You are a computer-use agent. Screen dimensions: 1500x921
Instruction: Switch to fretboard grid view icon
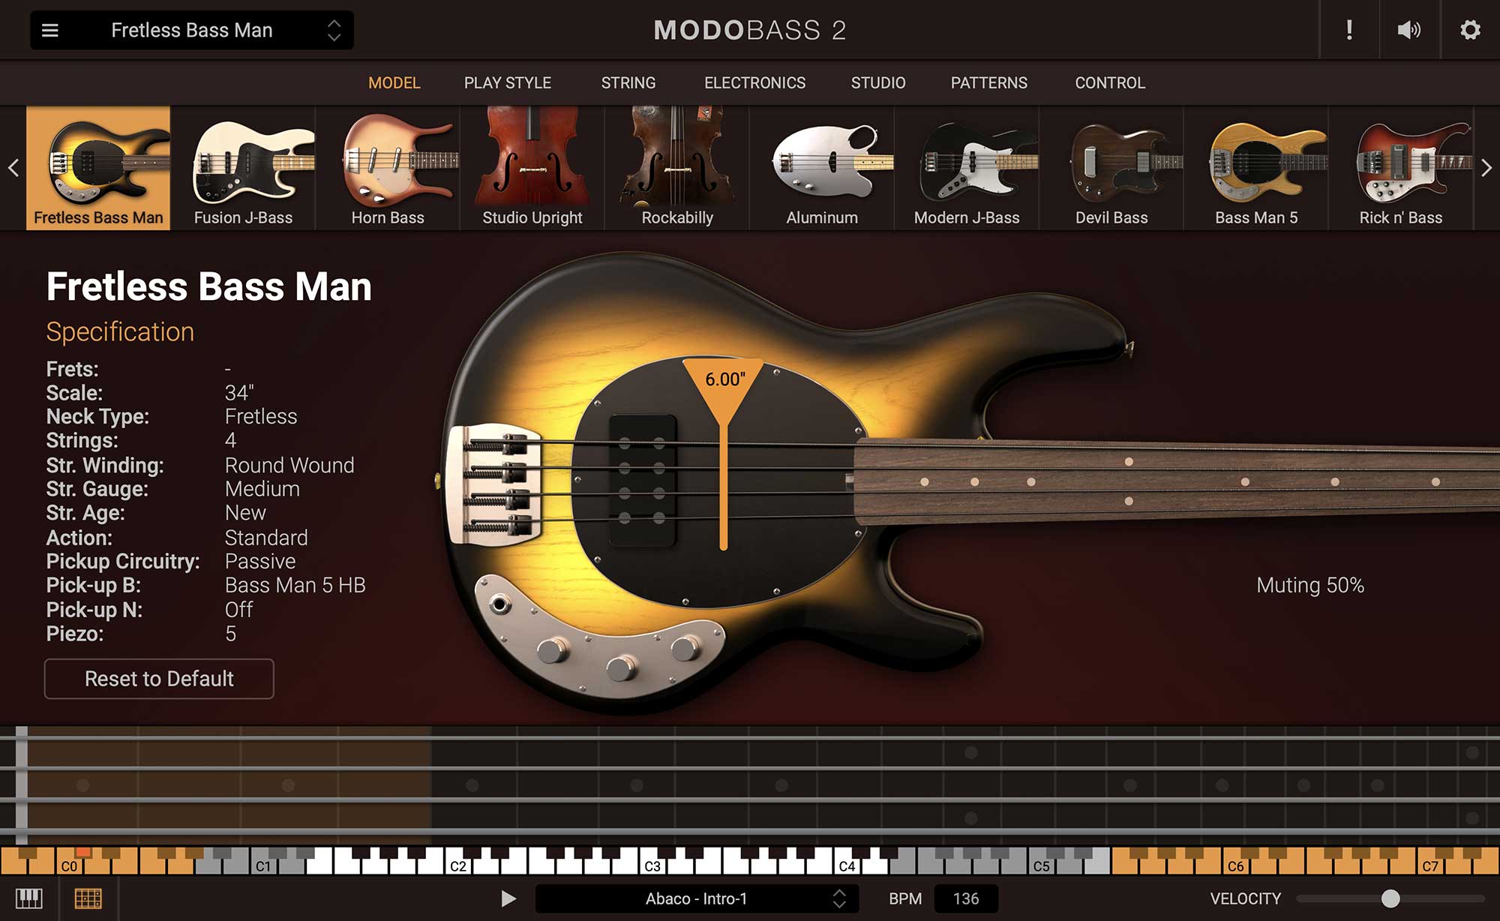pyautogui.click(x=88, y=898)
